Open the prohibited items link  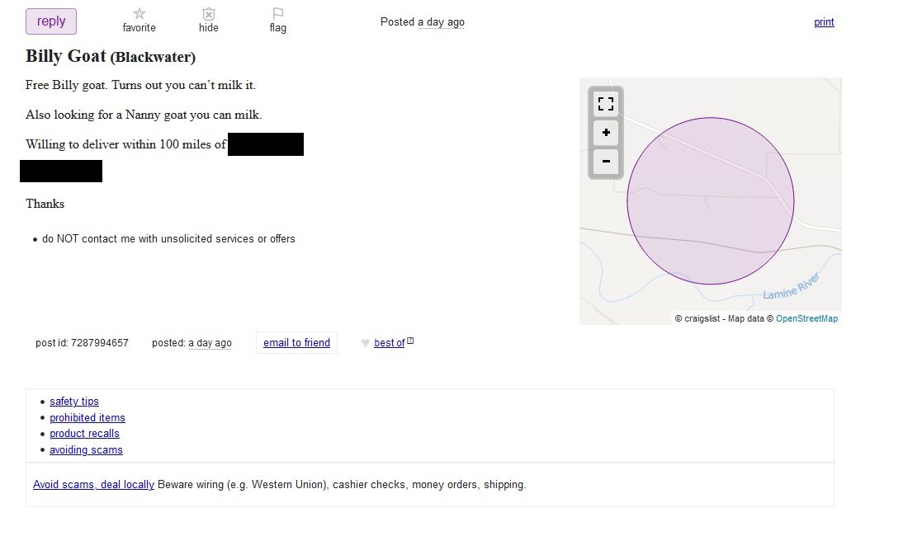[x=87, y=417]
